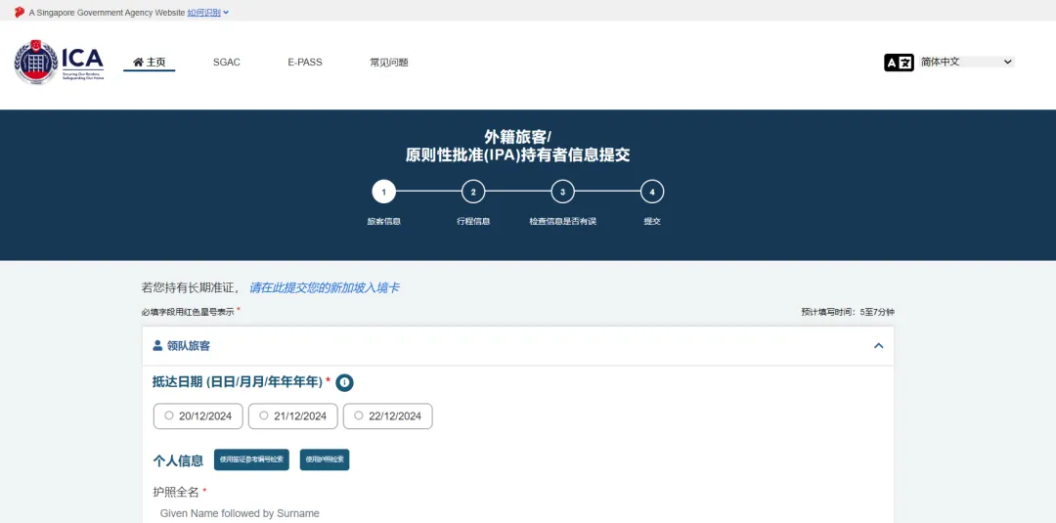Select arrival date 22/12/2024
The width and height of the screenshot is (1056, 523).
pos(388,416)
